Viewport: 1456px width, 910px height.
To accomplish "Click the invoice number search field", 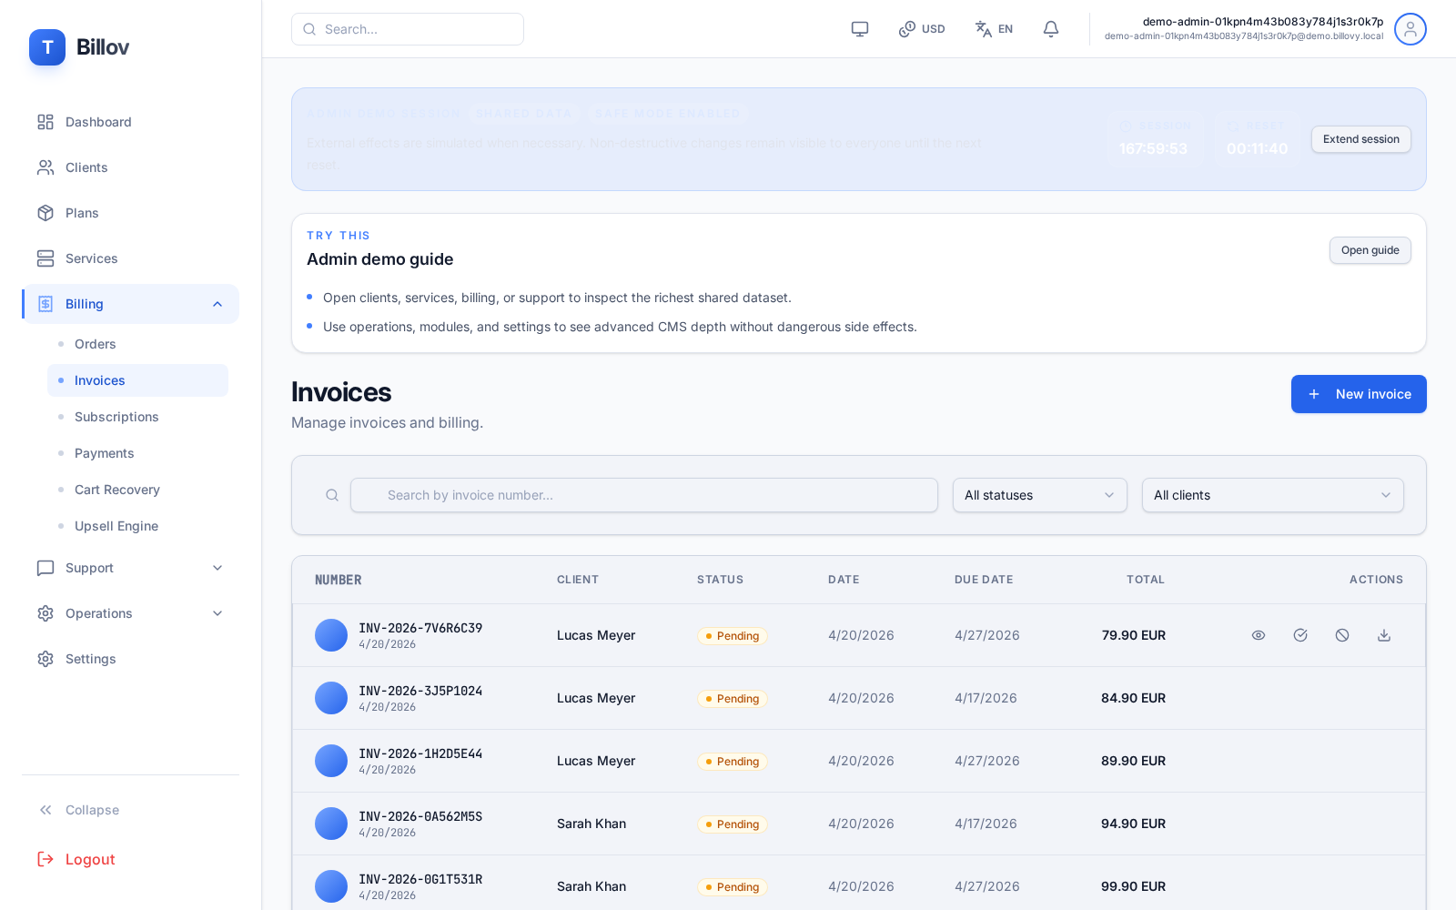I will pos(643,495).
